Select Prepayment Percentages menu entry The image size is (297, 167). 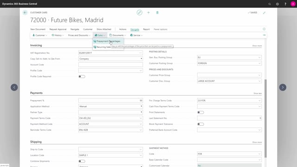[108, 41]
